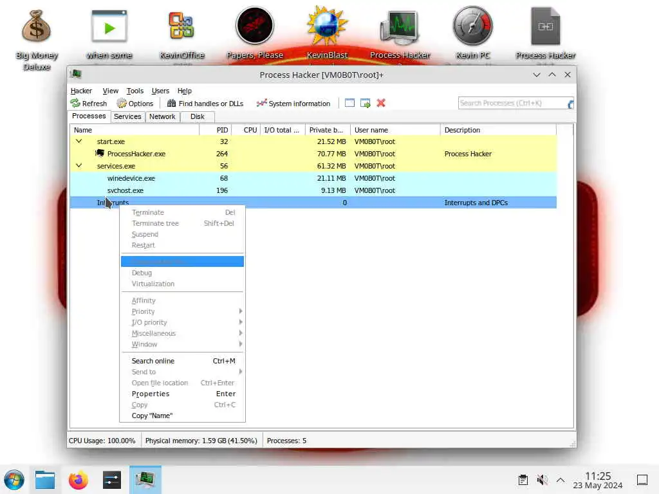The height and width of the screenshot is (494, 659).
Task: Click the Search Processes input field
Action: tap(513, 103)
